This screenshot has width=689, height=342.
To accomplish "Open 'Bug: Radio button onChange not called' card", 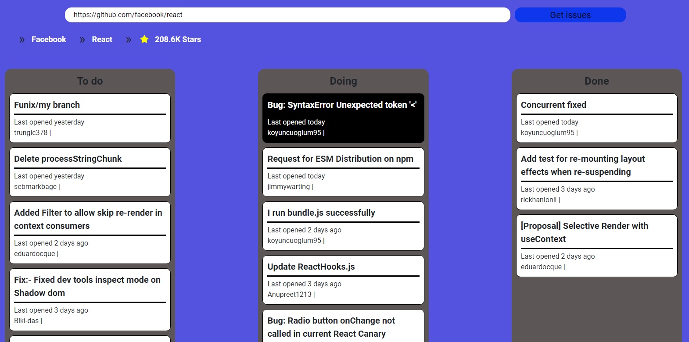I will (x=343, y=326).
